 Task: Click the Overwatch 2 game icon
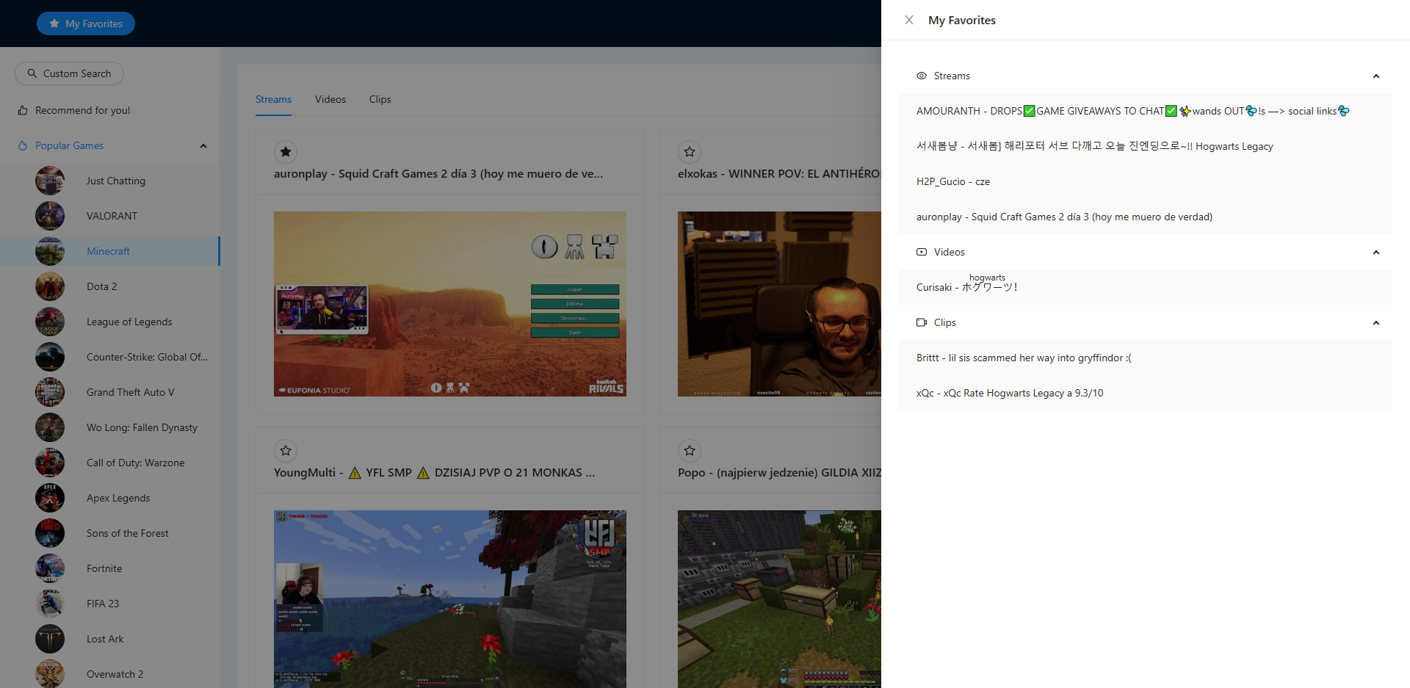[50, 674]
